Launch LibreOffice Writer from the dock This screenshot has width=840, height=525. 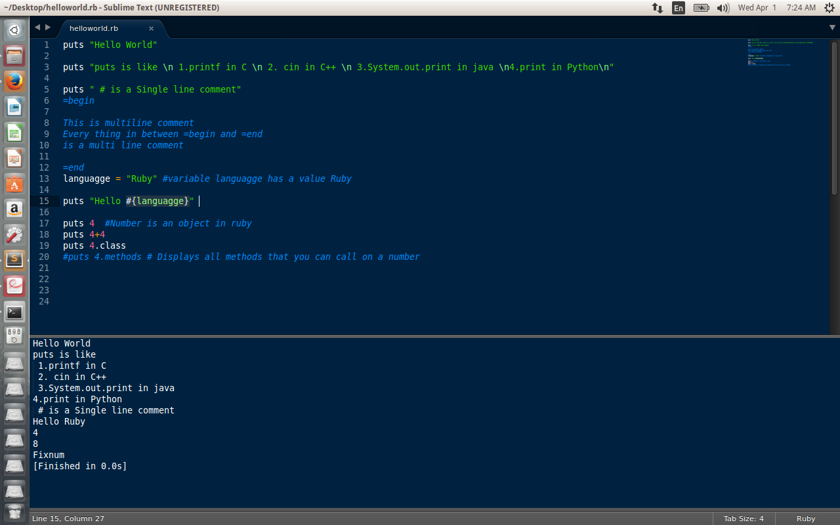click(14, 106)
